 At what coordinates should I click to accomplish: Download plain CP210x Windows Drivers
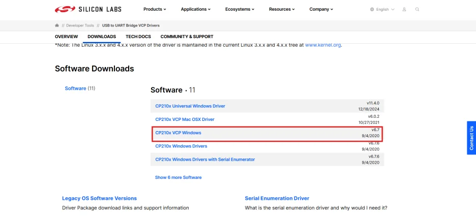coord(181,146)
